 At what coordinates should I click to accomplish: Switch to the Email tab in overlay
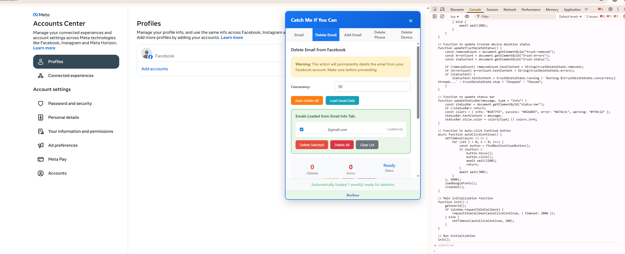299,35
